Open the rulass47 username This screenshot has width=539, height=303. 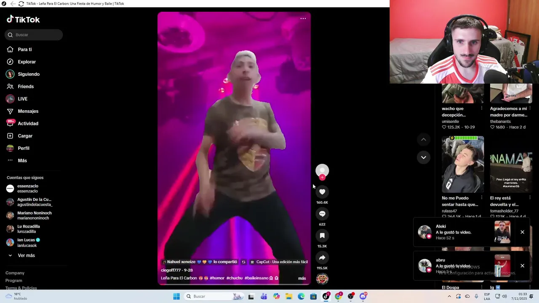point(449,211)
